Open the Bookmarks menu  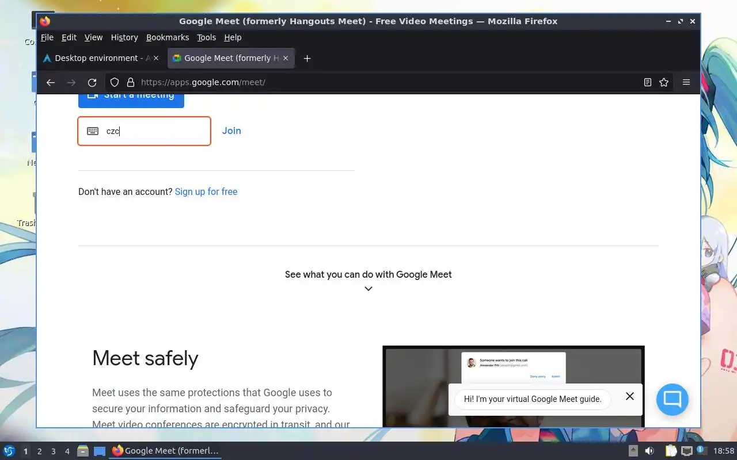pyautogui.click(x=168, y=37)
